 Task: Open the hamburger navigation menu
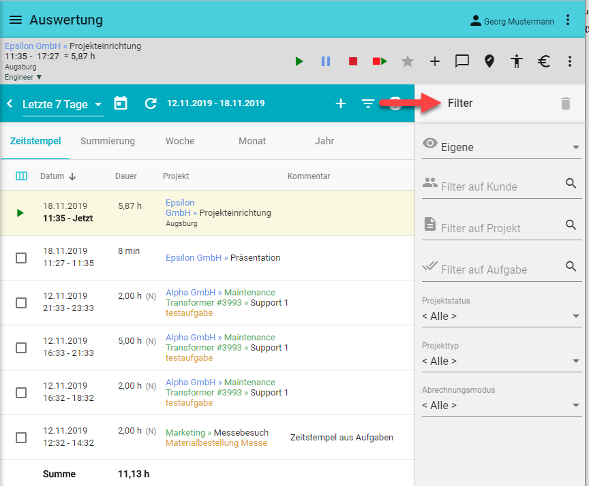[15, 20]
